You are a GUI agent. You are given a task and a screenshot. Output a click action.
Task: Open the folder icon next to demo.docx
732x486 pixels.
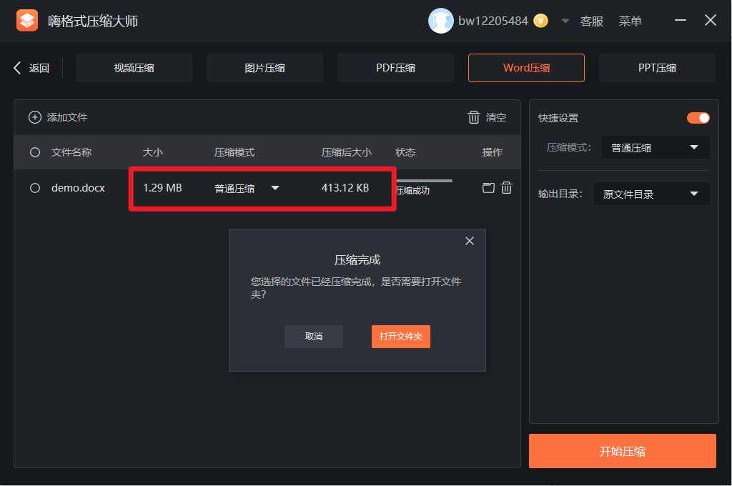click(x=488, y=188)
